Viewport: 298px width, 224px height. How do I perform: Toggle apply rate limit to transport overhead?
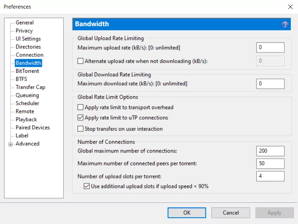click(x=80, y=107)
